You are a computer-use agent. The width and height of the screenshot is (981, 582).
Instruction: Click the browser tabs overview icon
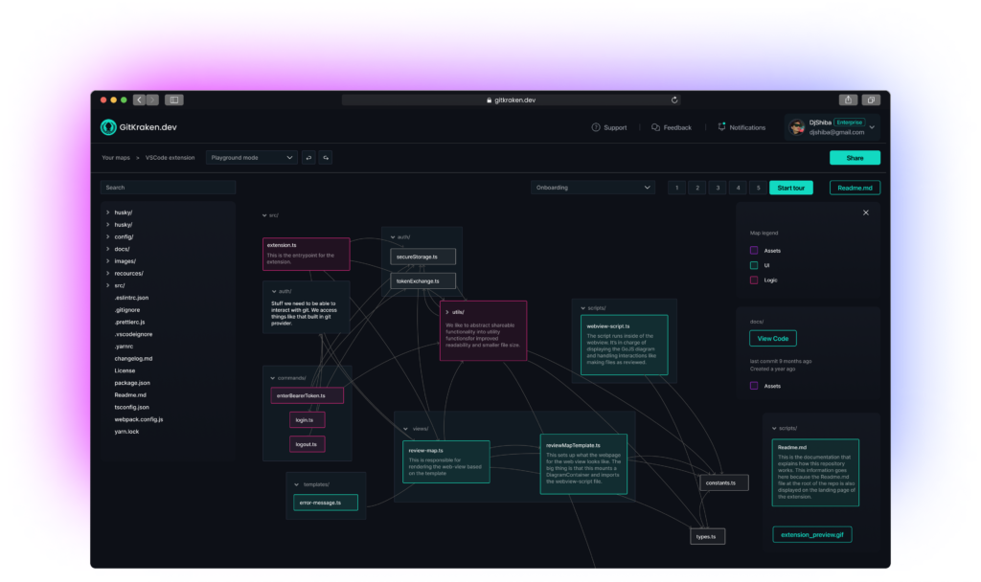pyautogui.click(x=871, y=100)
